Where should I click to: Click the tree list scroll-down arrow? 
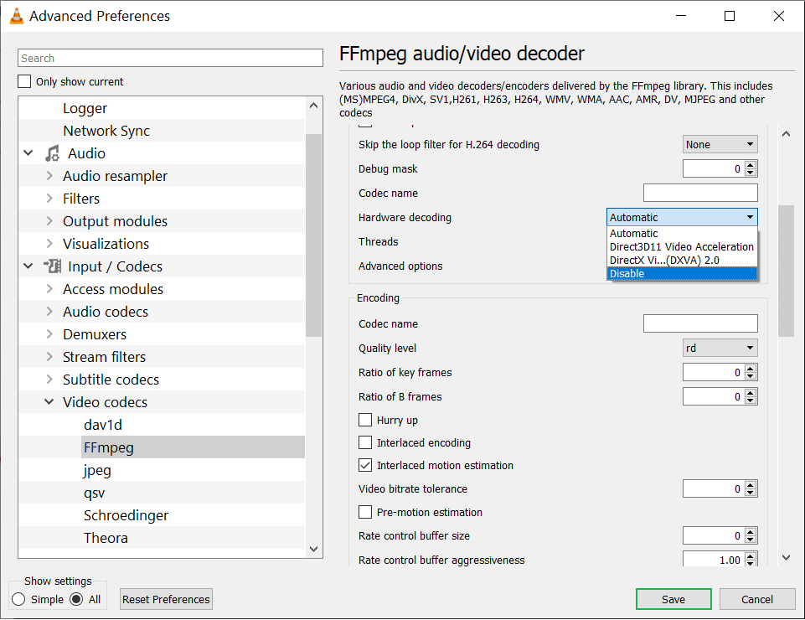pyautogui.click(x=313, y=549)
